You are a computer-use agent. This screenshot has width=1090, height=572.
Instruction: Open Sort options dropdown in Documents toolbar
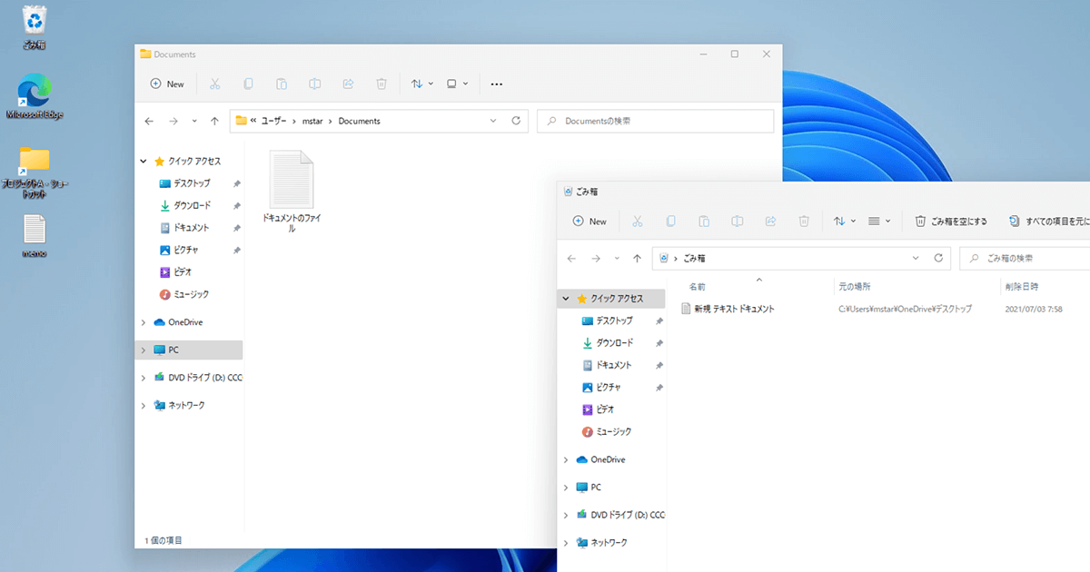[x=421, y=84]
